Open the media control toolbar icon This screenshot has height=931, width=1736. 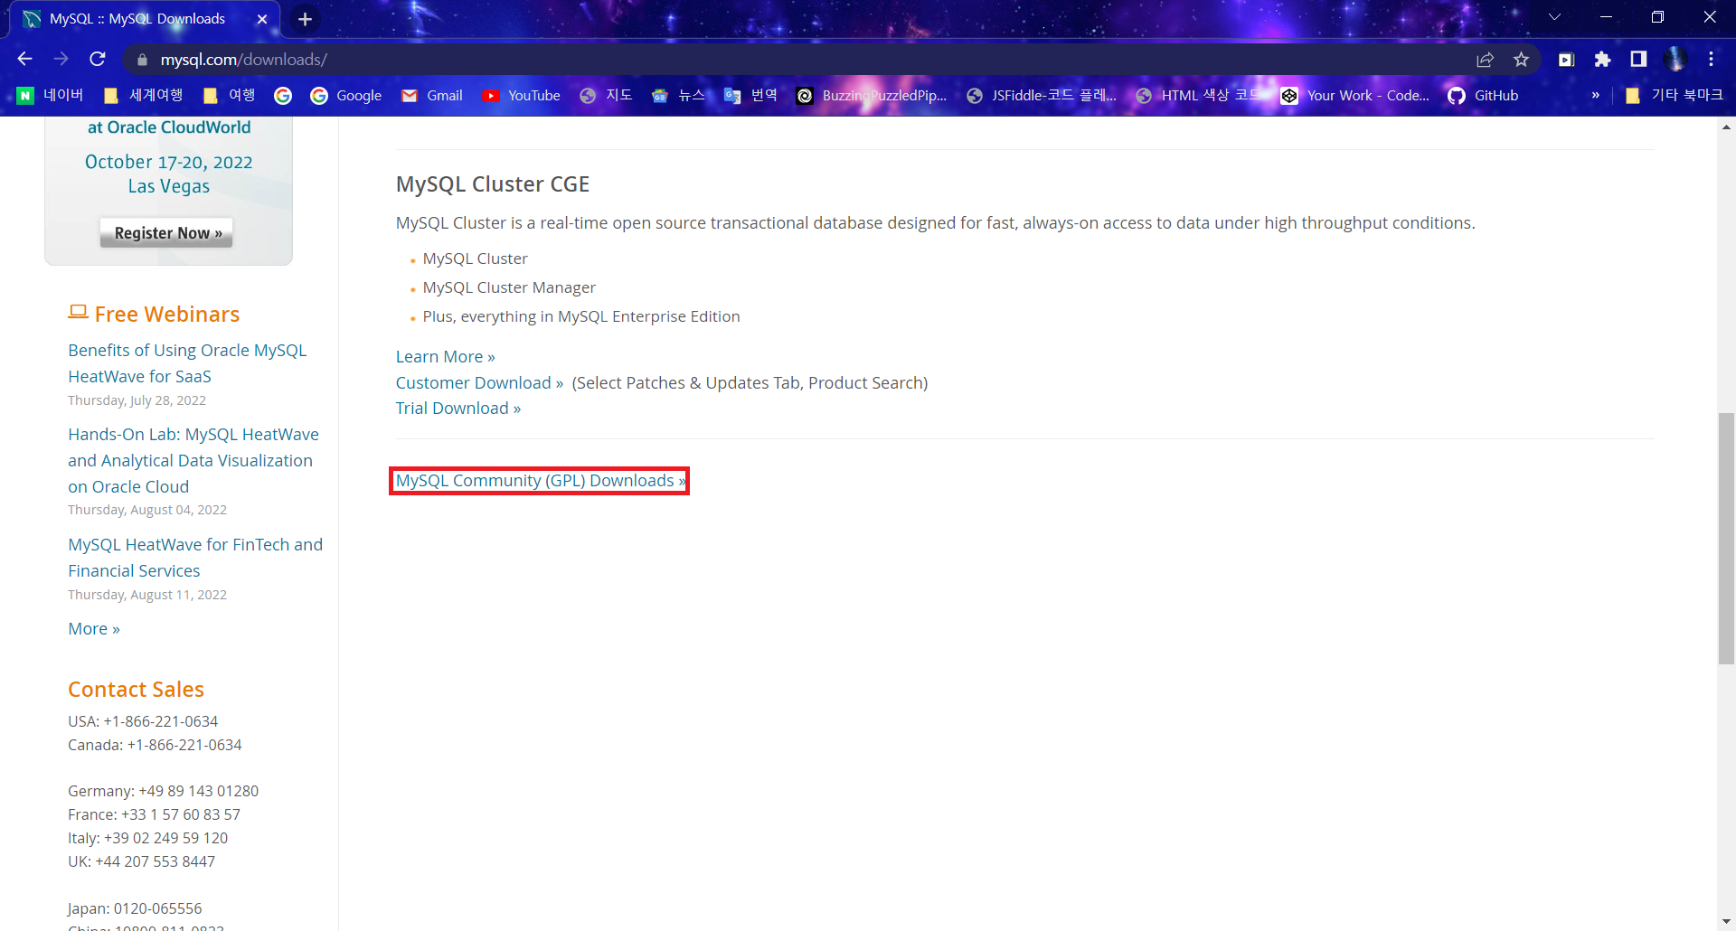(1566, 60)
